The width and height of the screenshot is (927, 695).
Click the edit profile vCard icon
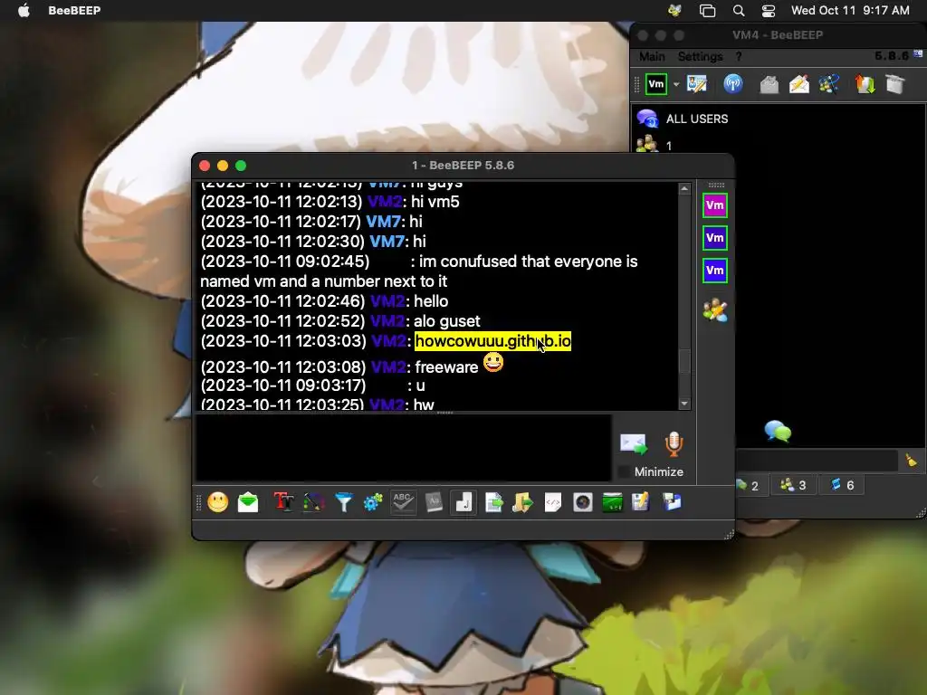[697, 84]
